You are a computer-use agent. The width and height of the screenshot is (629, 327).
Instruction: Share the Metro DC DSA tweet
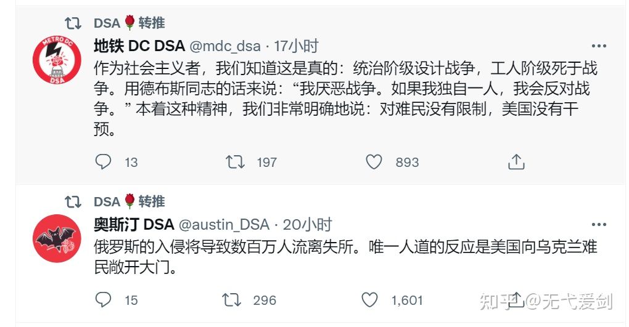click(516, 162)
